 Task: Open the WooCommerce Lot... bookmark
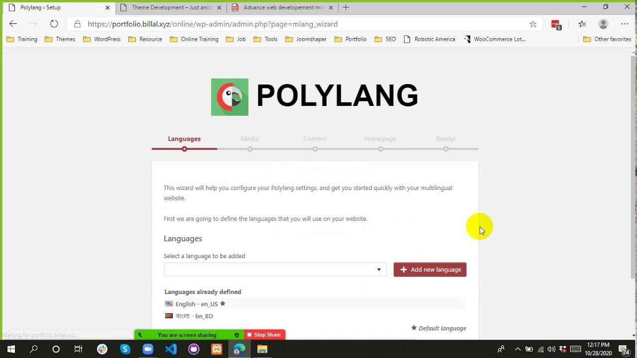(x=495, y=39)
